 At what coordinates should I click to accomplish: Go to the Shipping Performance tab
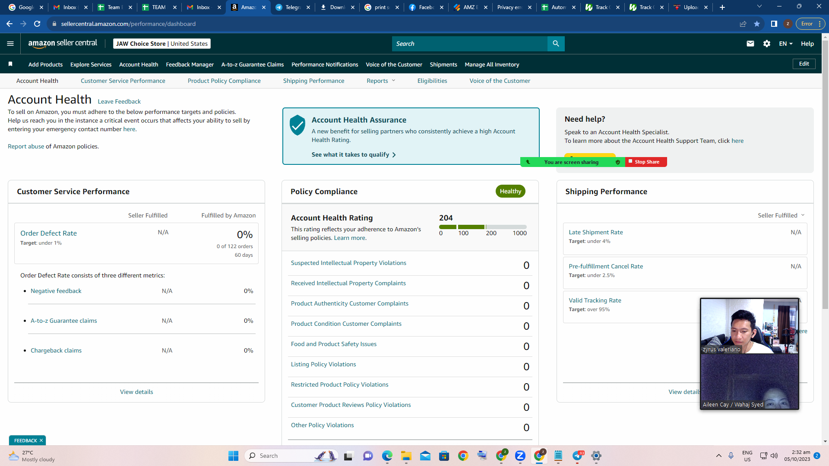pyautogui.click(x=314, y=81)
